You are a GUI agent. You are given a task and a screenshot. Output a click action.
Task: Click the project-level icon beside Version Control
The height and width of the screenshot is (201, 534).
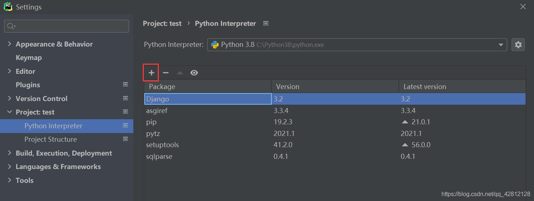[x=126, y=99]
